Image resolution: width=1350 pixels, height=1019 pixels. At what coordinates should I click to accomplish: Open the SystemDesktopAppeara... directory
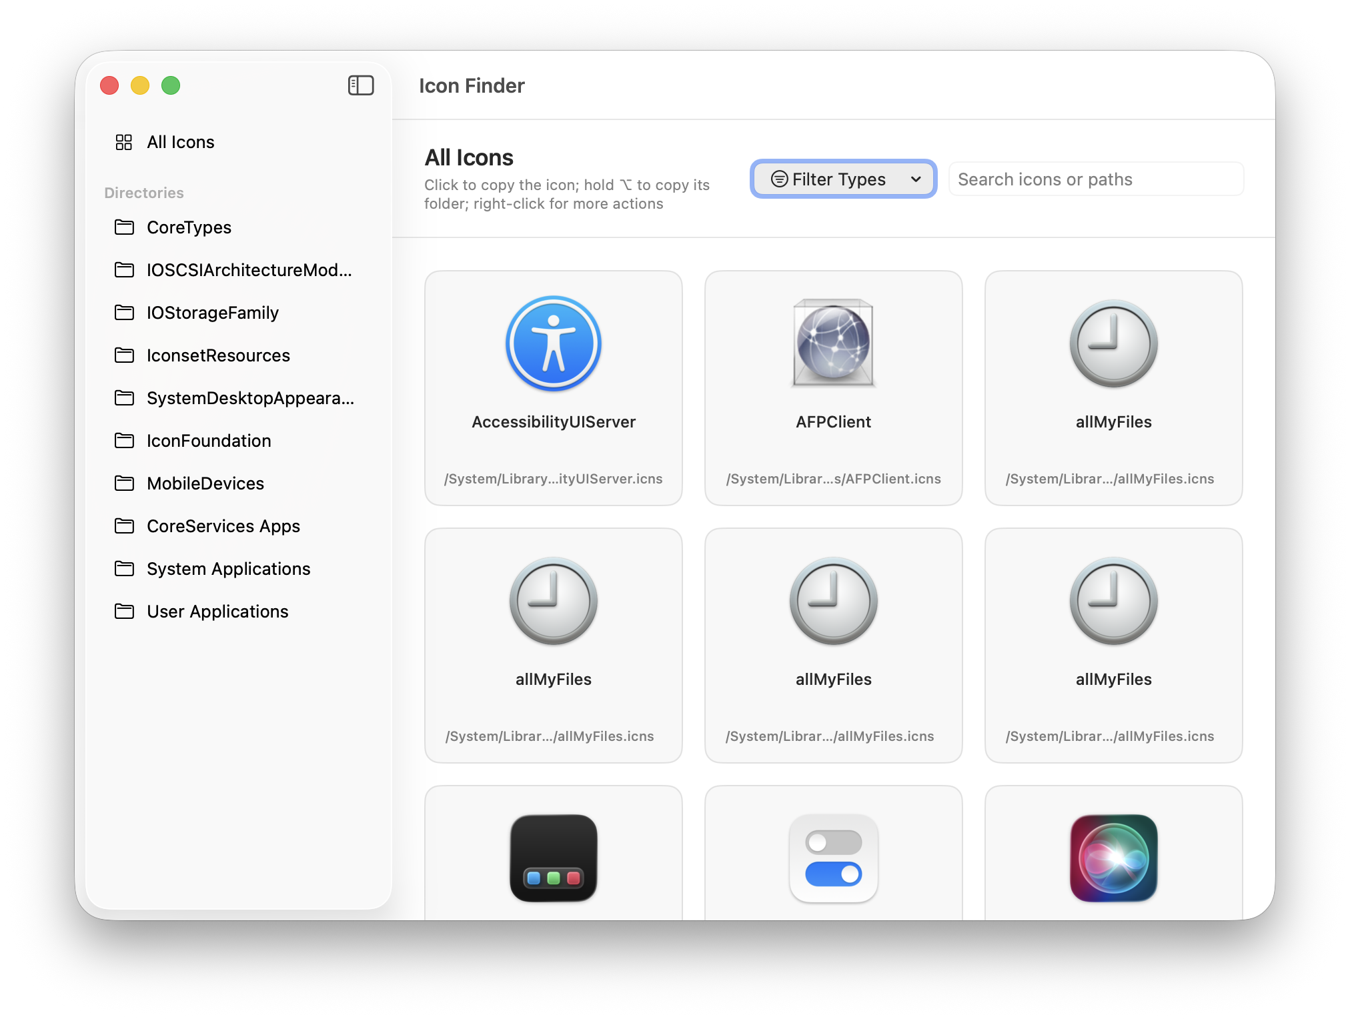(x=239, y=398)
